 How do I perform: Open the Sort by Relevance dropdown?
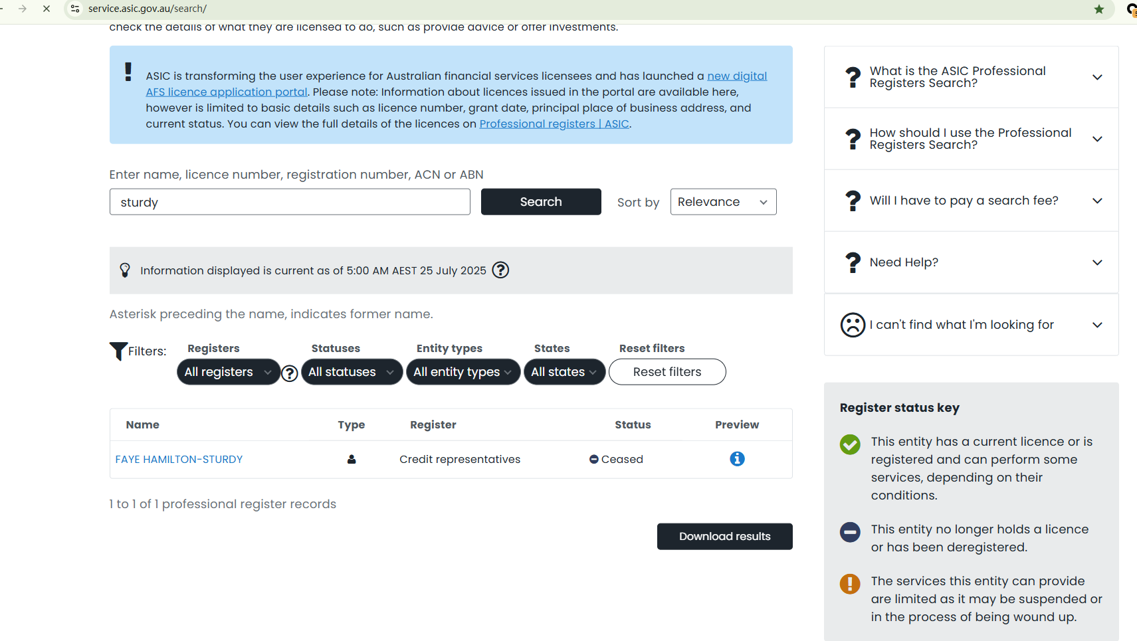(x=723, y=202)
